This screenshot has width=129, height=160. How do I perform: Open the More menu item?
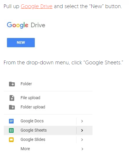(x=48, y=149)
